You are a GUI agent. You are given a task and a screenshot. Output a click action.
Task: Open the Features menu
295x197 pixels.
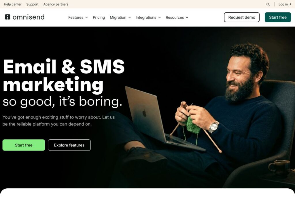tap(76, 17)
